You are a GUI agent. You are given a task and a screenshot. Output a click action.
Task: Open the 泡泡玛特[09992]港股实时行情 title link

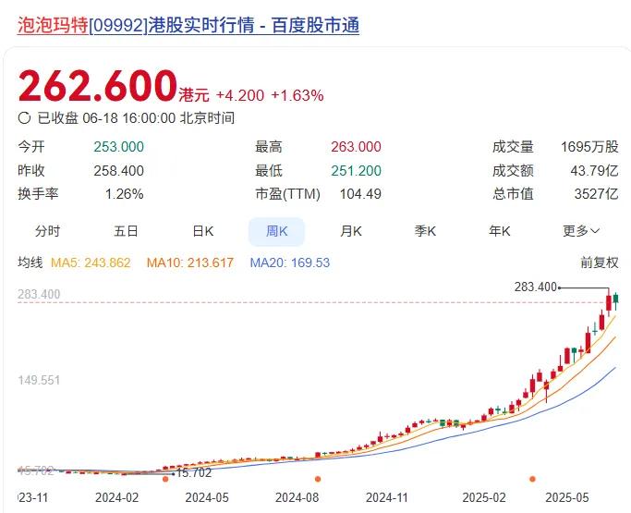(x=188, y=26)
